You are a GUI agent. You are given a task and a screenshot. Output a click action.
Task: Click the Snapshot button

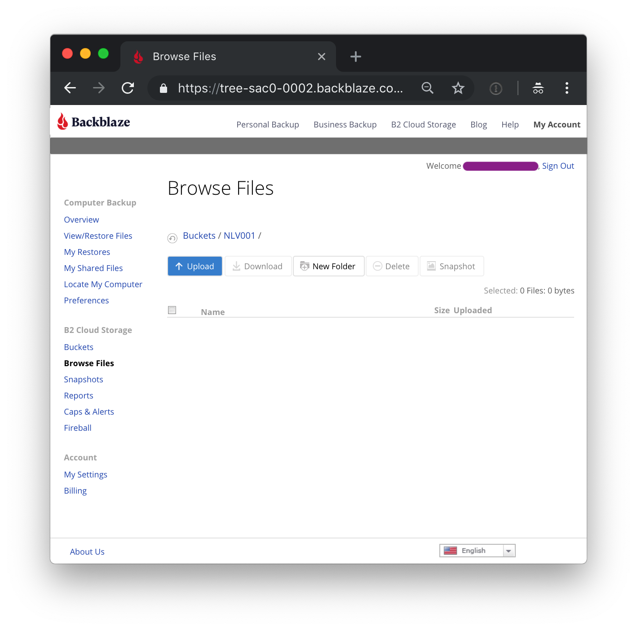tap(452, 266)
